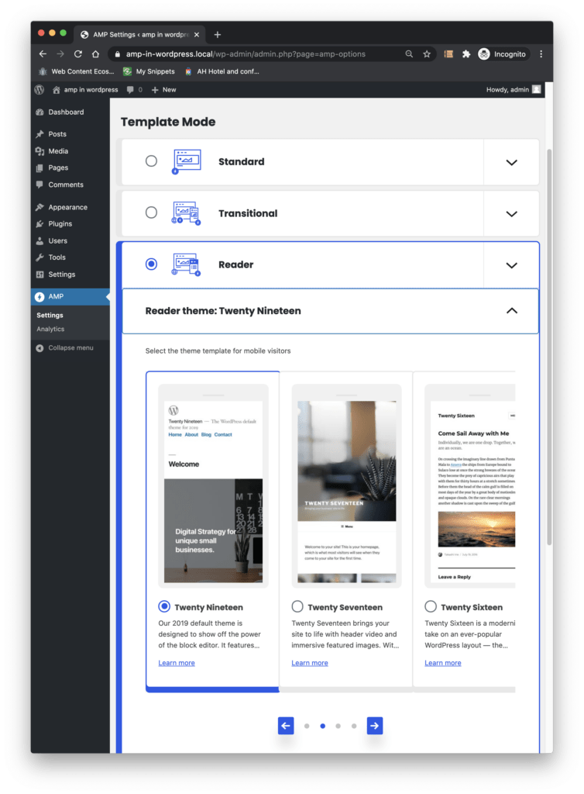Go to browser home icon
This screenshot has height=794, width=584.
pyautogui.click(x=95, y=54)
